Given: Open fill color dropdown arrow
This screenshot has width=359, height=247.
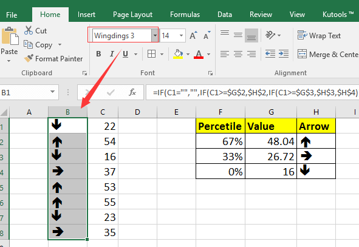Looking at the screenshot, I should [x=188, y=54].
